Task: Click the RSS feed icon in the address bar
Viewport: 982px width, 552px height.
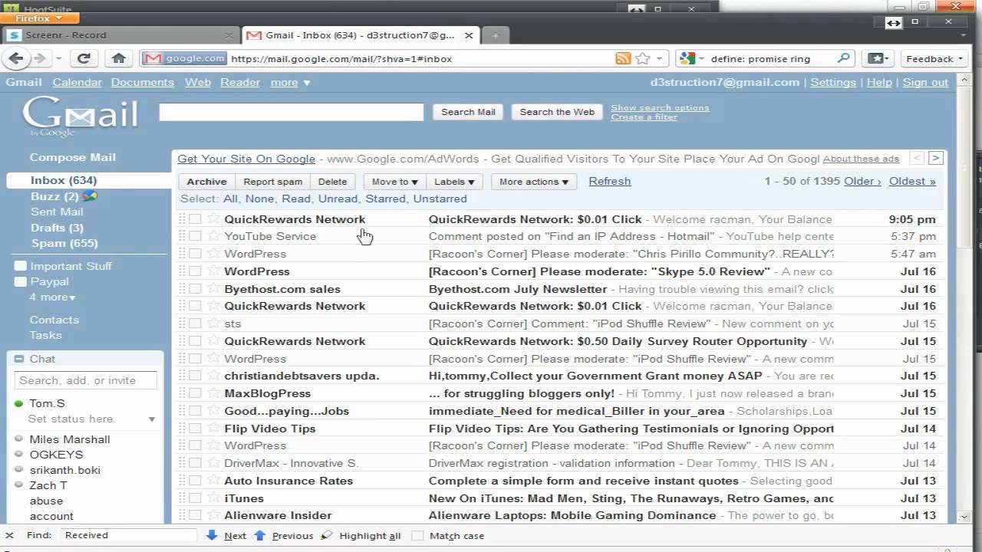Action: pos(623,58)
